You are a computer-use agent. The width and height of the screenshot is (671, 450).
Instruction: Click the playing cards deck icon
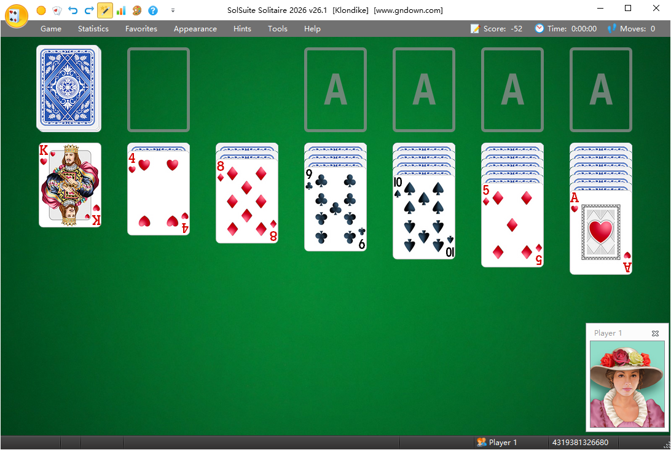(x=56, y=10)
